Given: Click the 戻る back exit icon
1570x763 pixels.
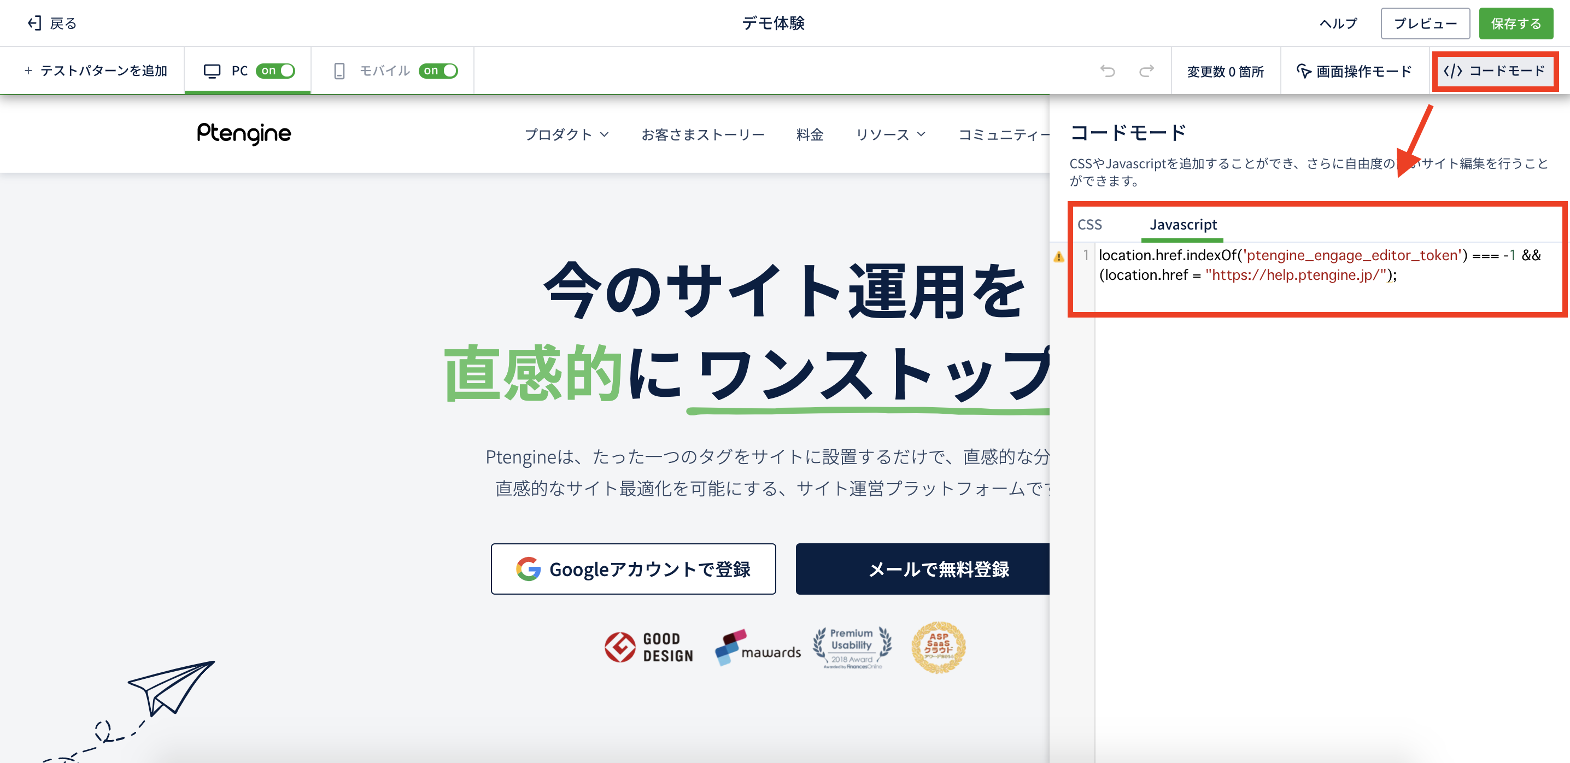Looking at the screenshot, I should pyautogui.click(x=35, y=23).
